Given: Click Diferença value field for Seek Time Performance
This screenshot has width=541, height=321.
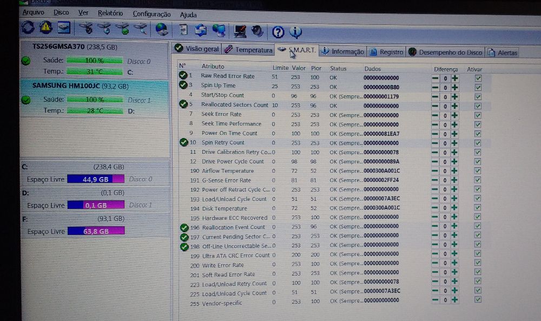Looking at the screenshot, I should click(x=445, y=125).
